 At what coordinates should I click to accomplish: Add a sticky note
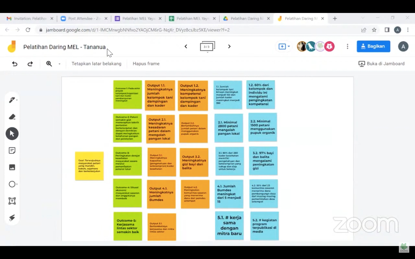12,151
